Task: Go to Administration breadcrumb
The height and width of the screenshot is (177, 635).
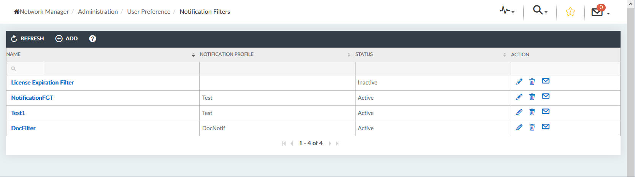Action: coord(98,12)
